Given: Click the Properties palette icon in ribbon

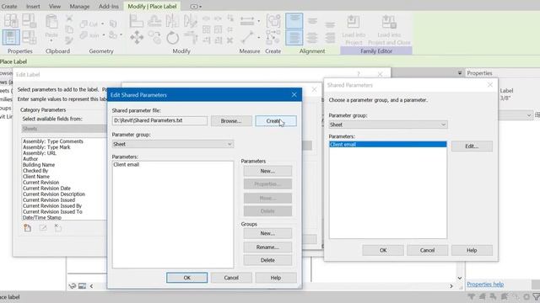Looking at the screenshot, I should 11,37.
